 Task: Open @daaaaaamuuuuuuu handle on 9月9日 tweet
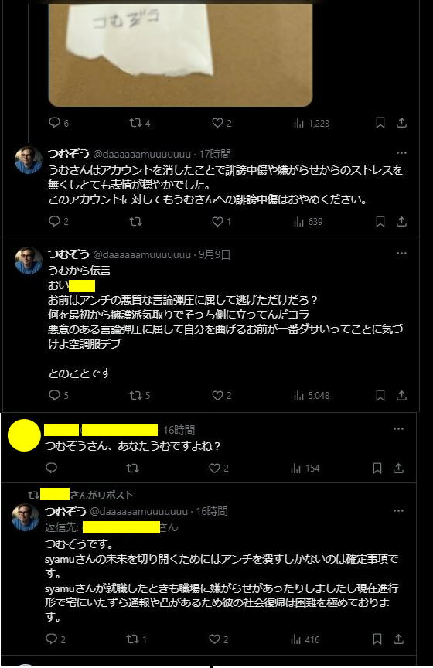coord(142,255)
